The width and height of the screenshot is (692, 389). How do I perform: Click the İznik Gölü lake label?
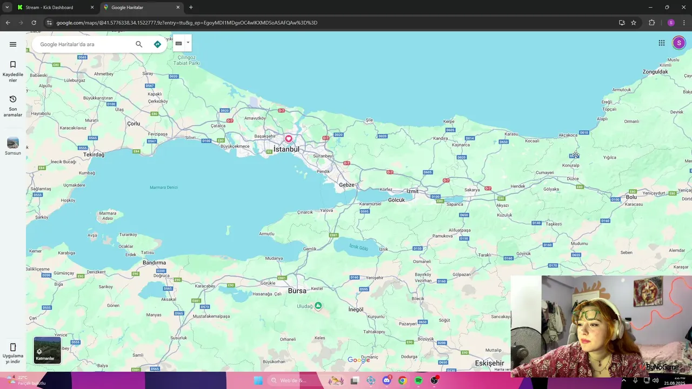coord(358,247)
